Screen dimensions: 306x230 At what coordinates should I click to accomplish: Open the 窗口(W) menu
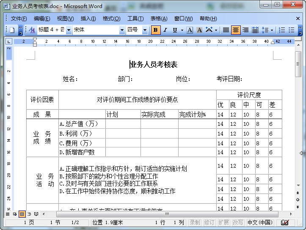183,19
